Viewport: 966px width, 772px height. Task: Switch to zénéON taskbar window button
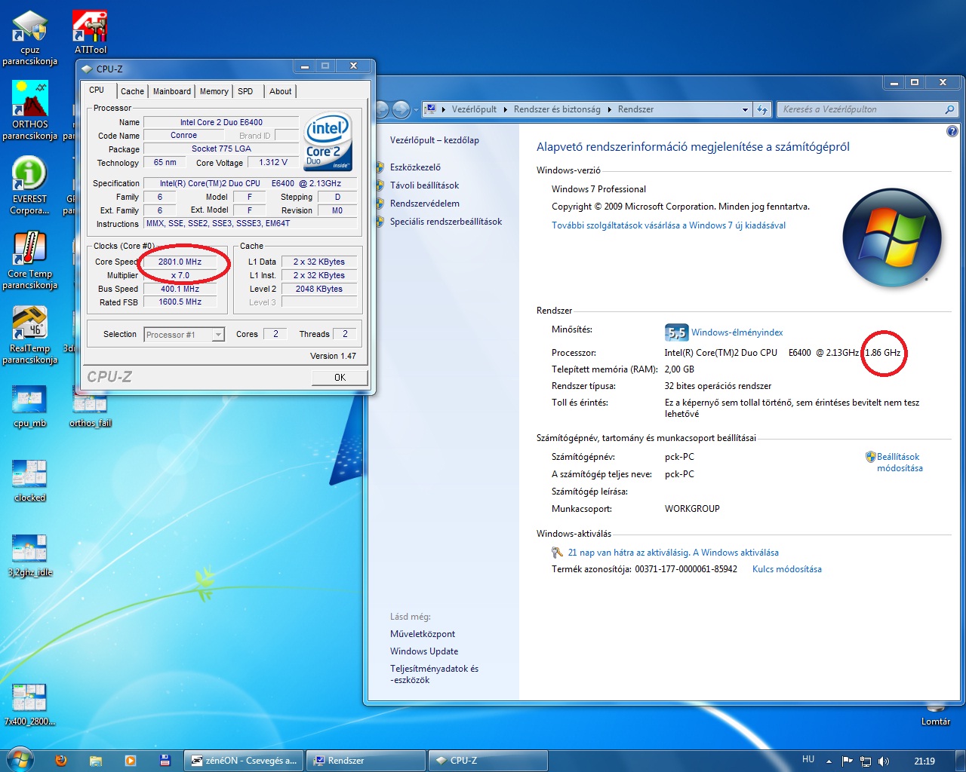click(x=245, y=761)
